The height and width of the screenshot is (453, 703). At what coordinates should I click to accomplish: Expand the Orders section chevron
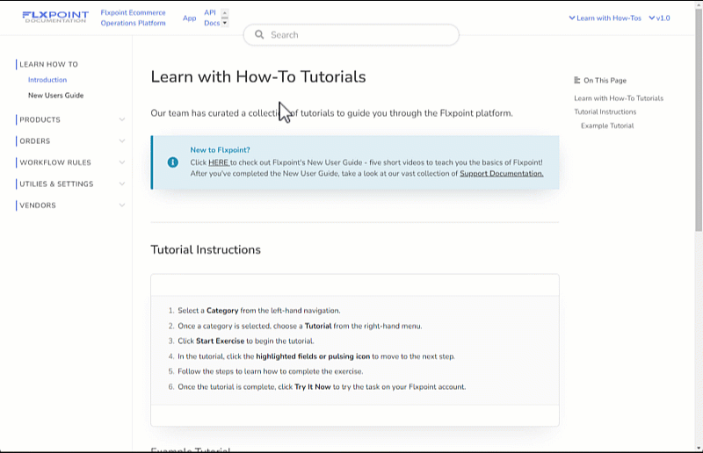point(122,140)
